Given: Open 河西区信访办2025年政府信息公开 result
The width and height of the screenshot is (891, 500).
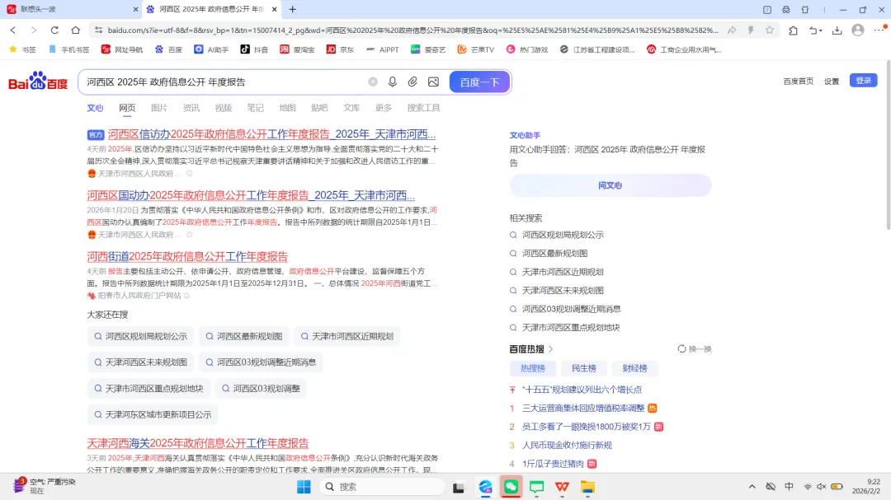Looking at the screenshot, I should (271, 134).
